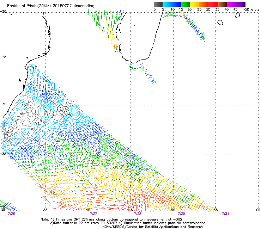
Task: Click the '>50 knots' legend label
Action: (251, 10)
